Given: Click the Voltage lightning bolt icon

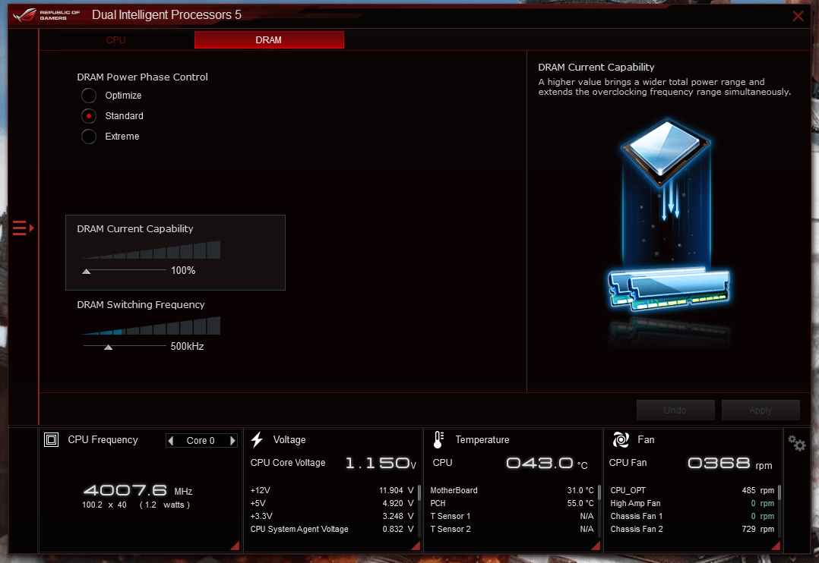Looking at the screenshot, I should (257, 440).
